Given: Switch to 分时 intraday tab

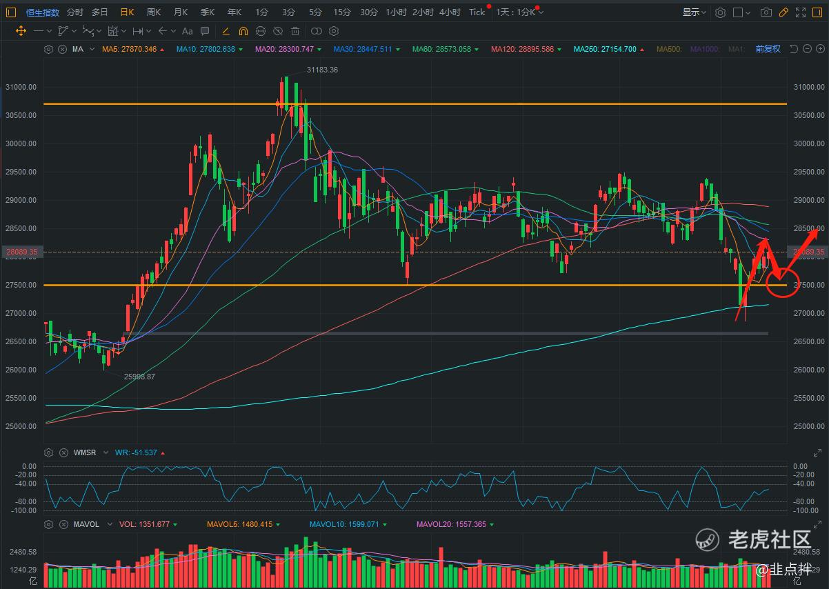Looking at the screenshot, I should 75,12.
